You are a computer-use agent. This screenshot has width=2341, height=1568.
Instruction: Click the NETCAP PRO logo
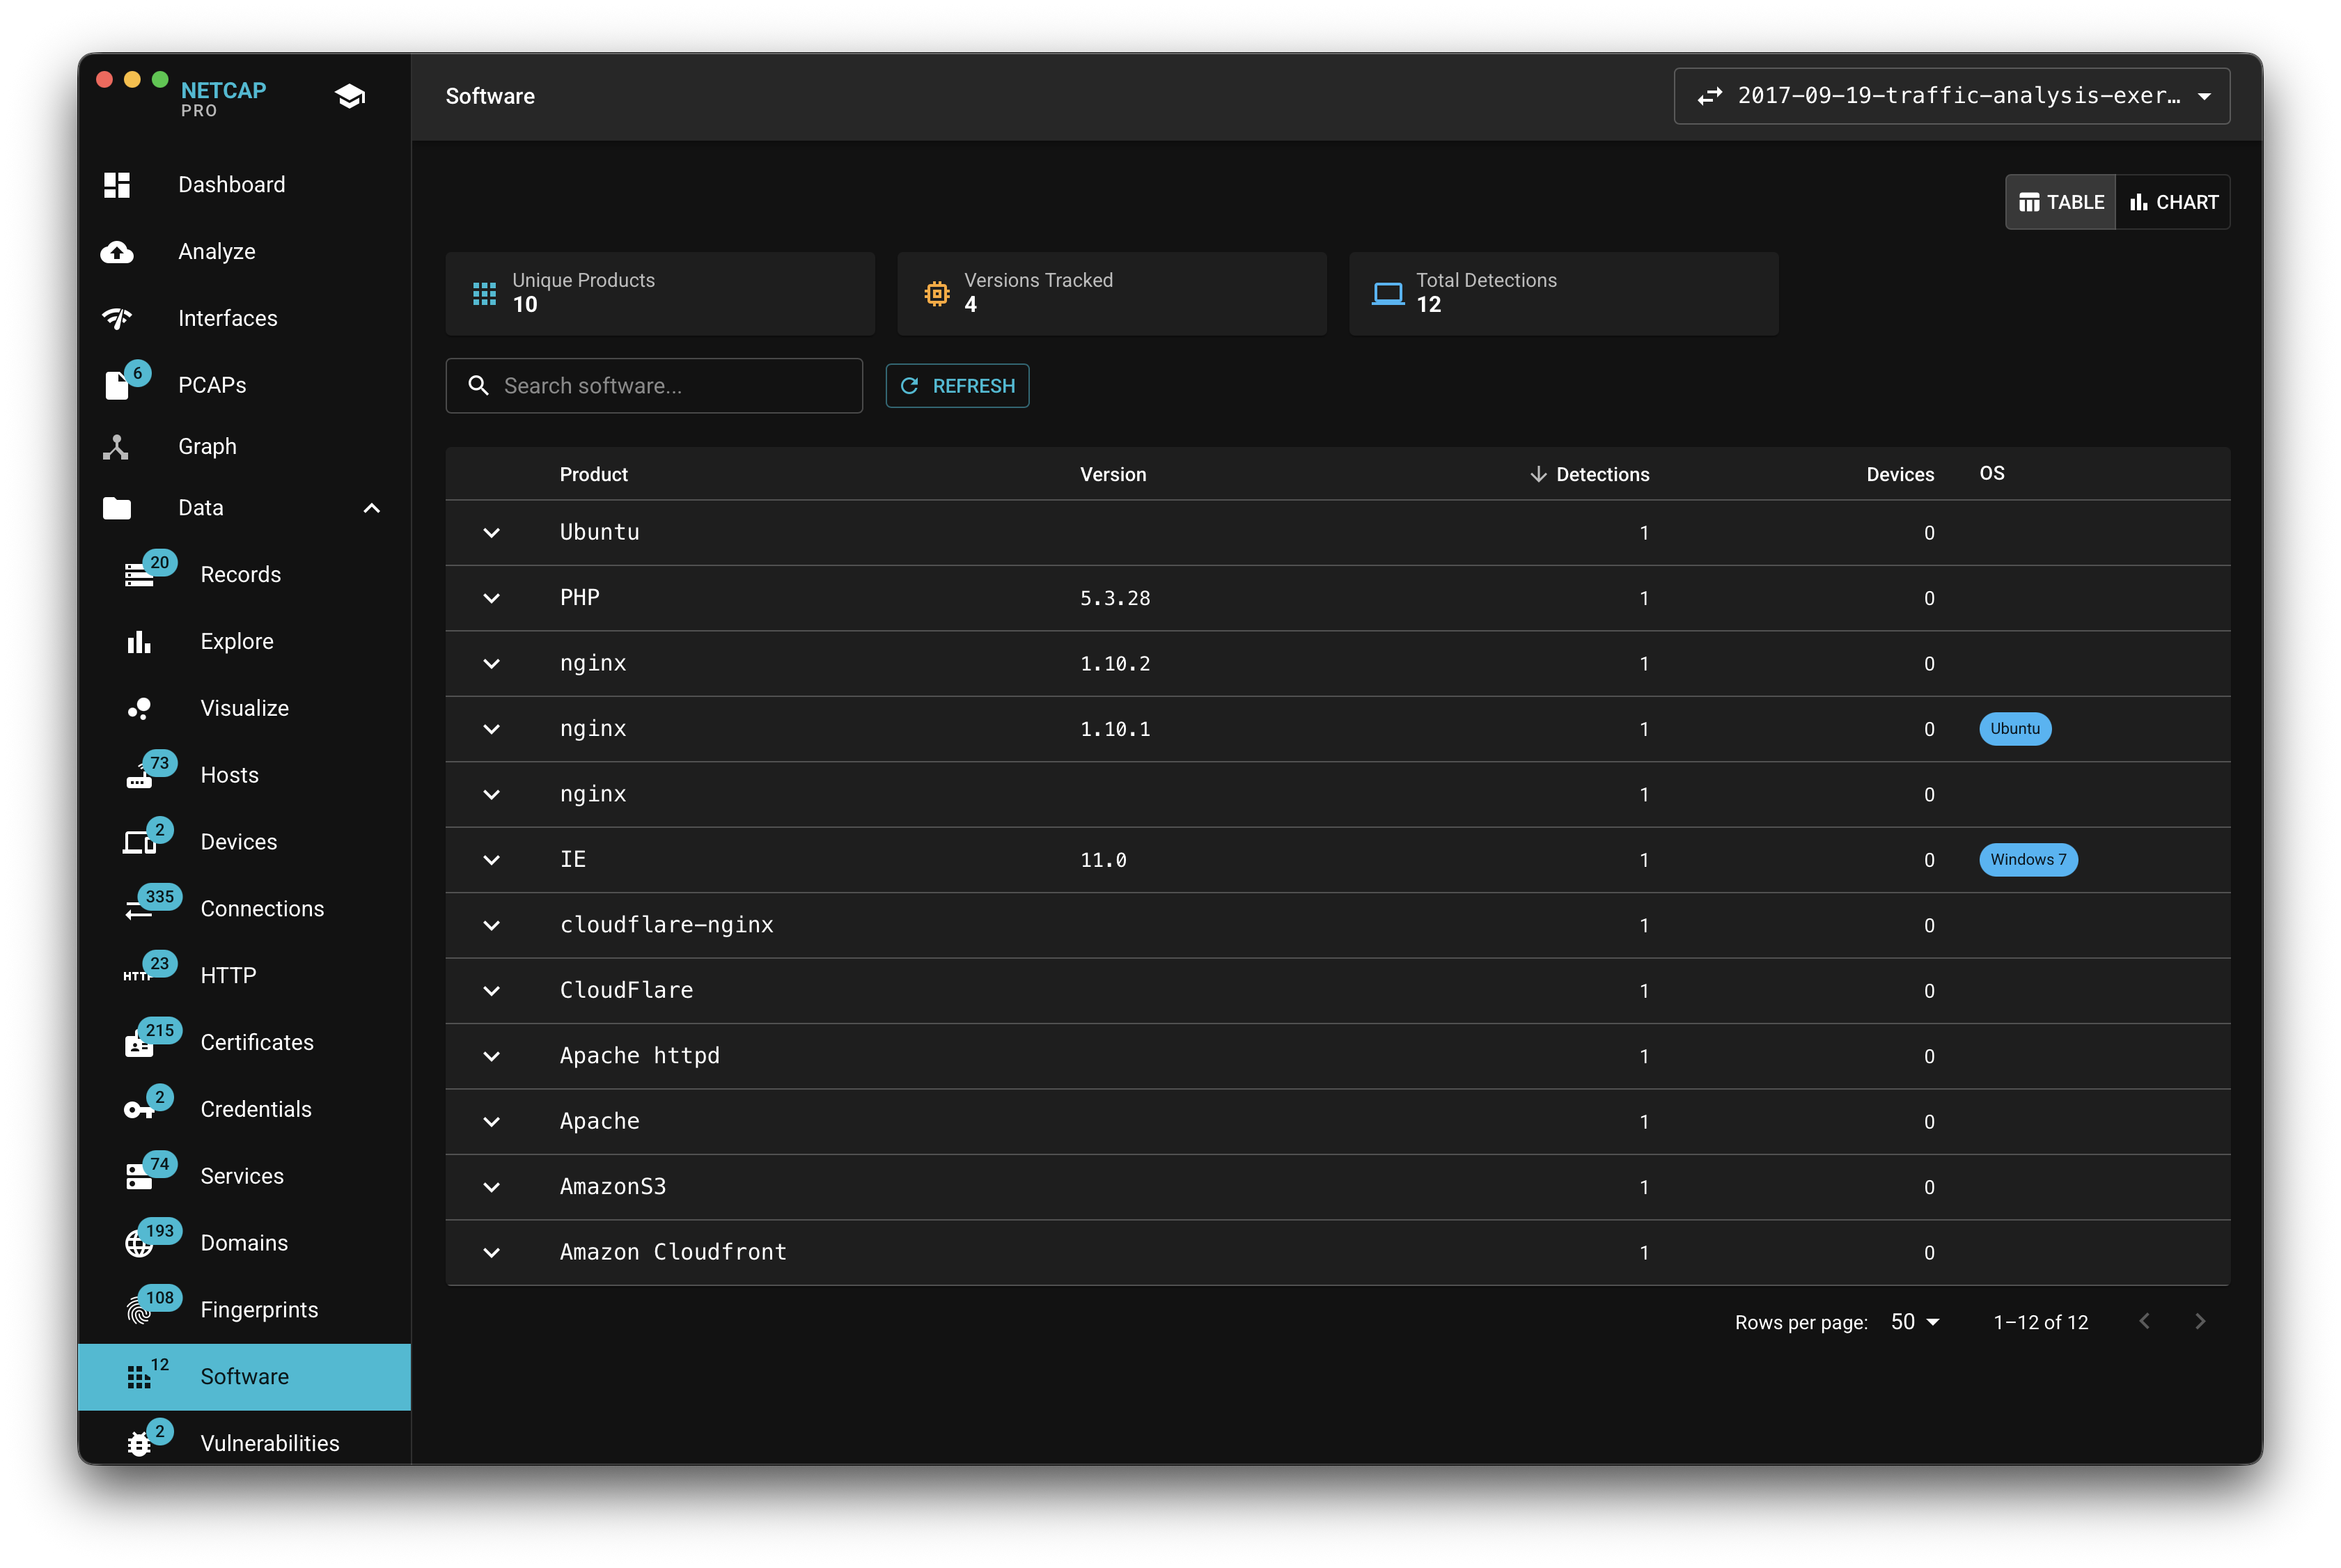(223, 98)
